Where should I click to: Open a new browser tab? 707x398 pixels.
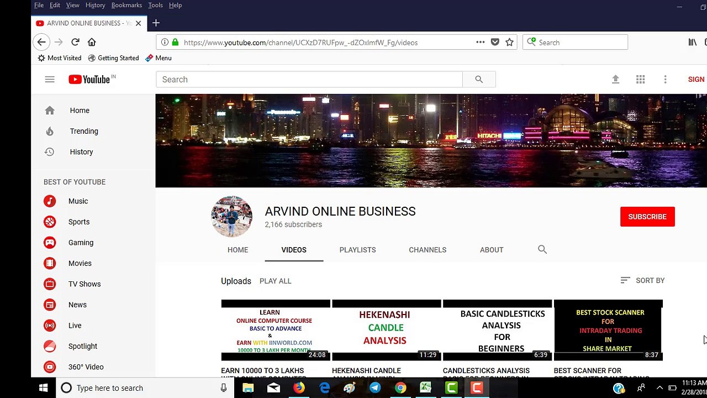156,23
